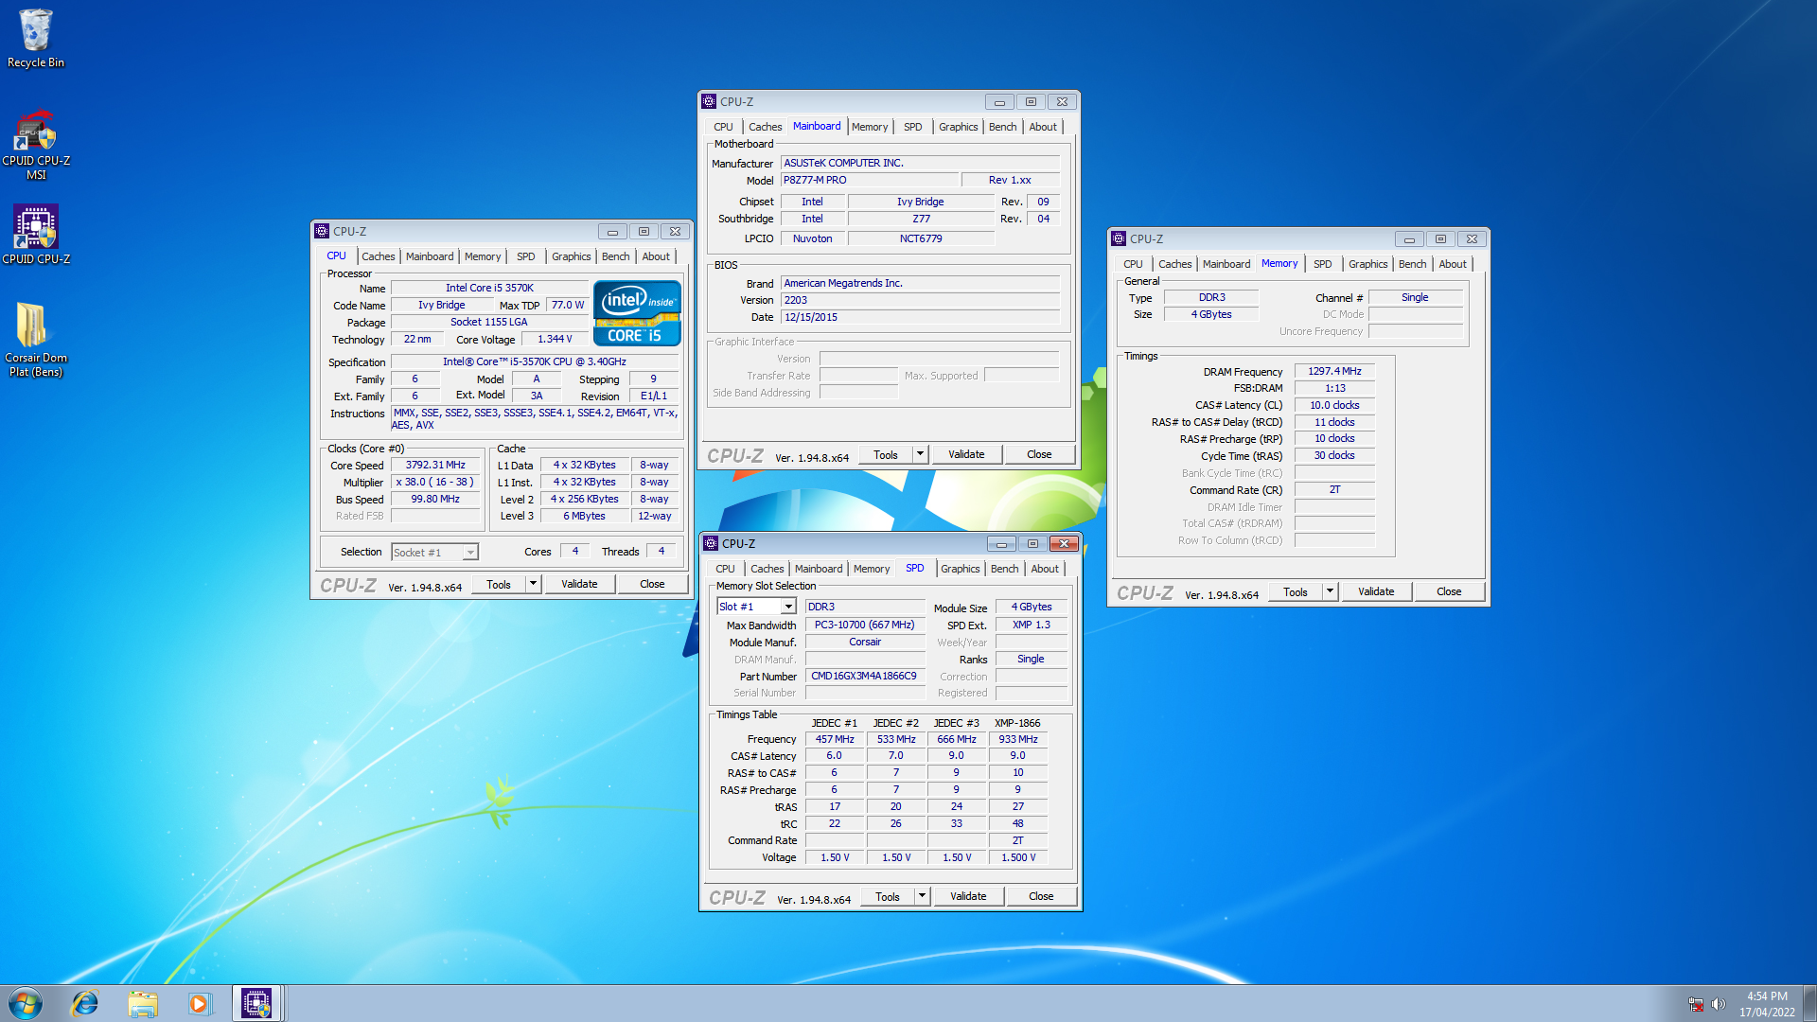
Task: Open the volume speaker tray icon
Action: 1719,1004
